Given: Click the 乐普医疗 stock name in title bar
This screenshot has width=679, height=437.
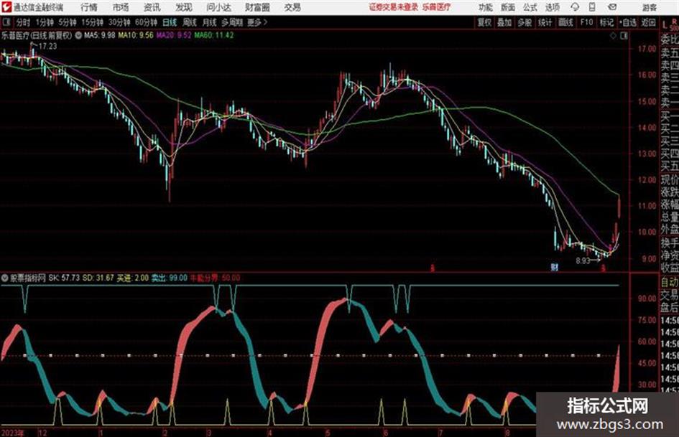Looking at the screenshot, I should click(x=436, y=7).
